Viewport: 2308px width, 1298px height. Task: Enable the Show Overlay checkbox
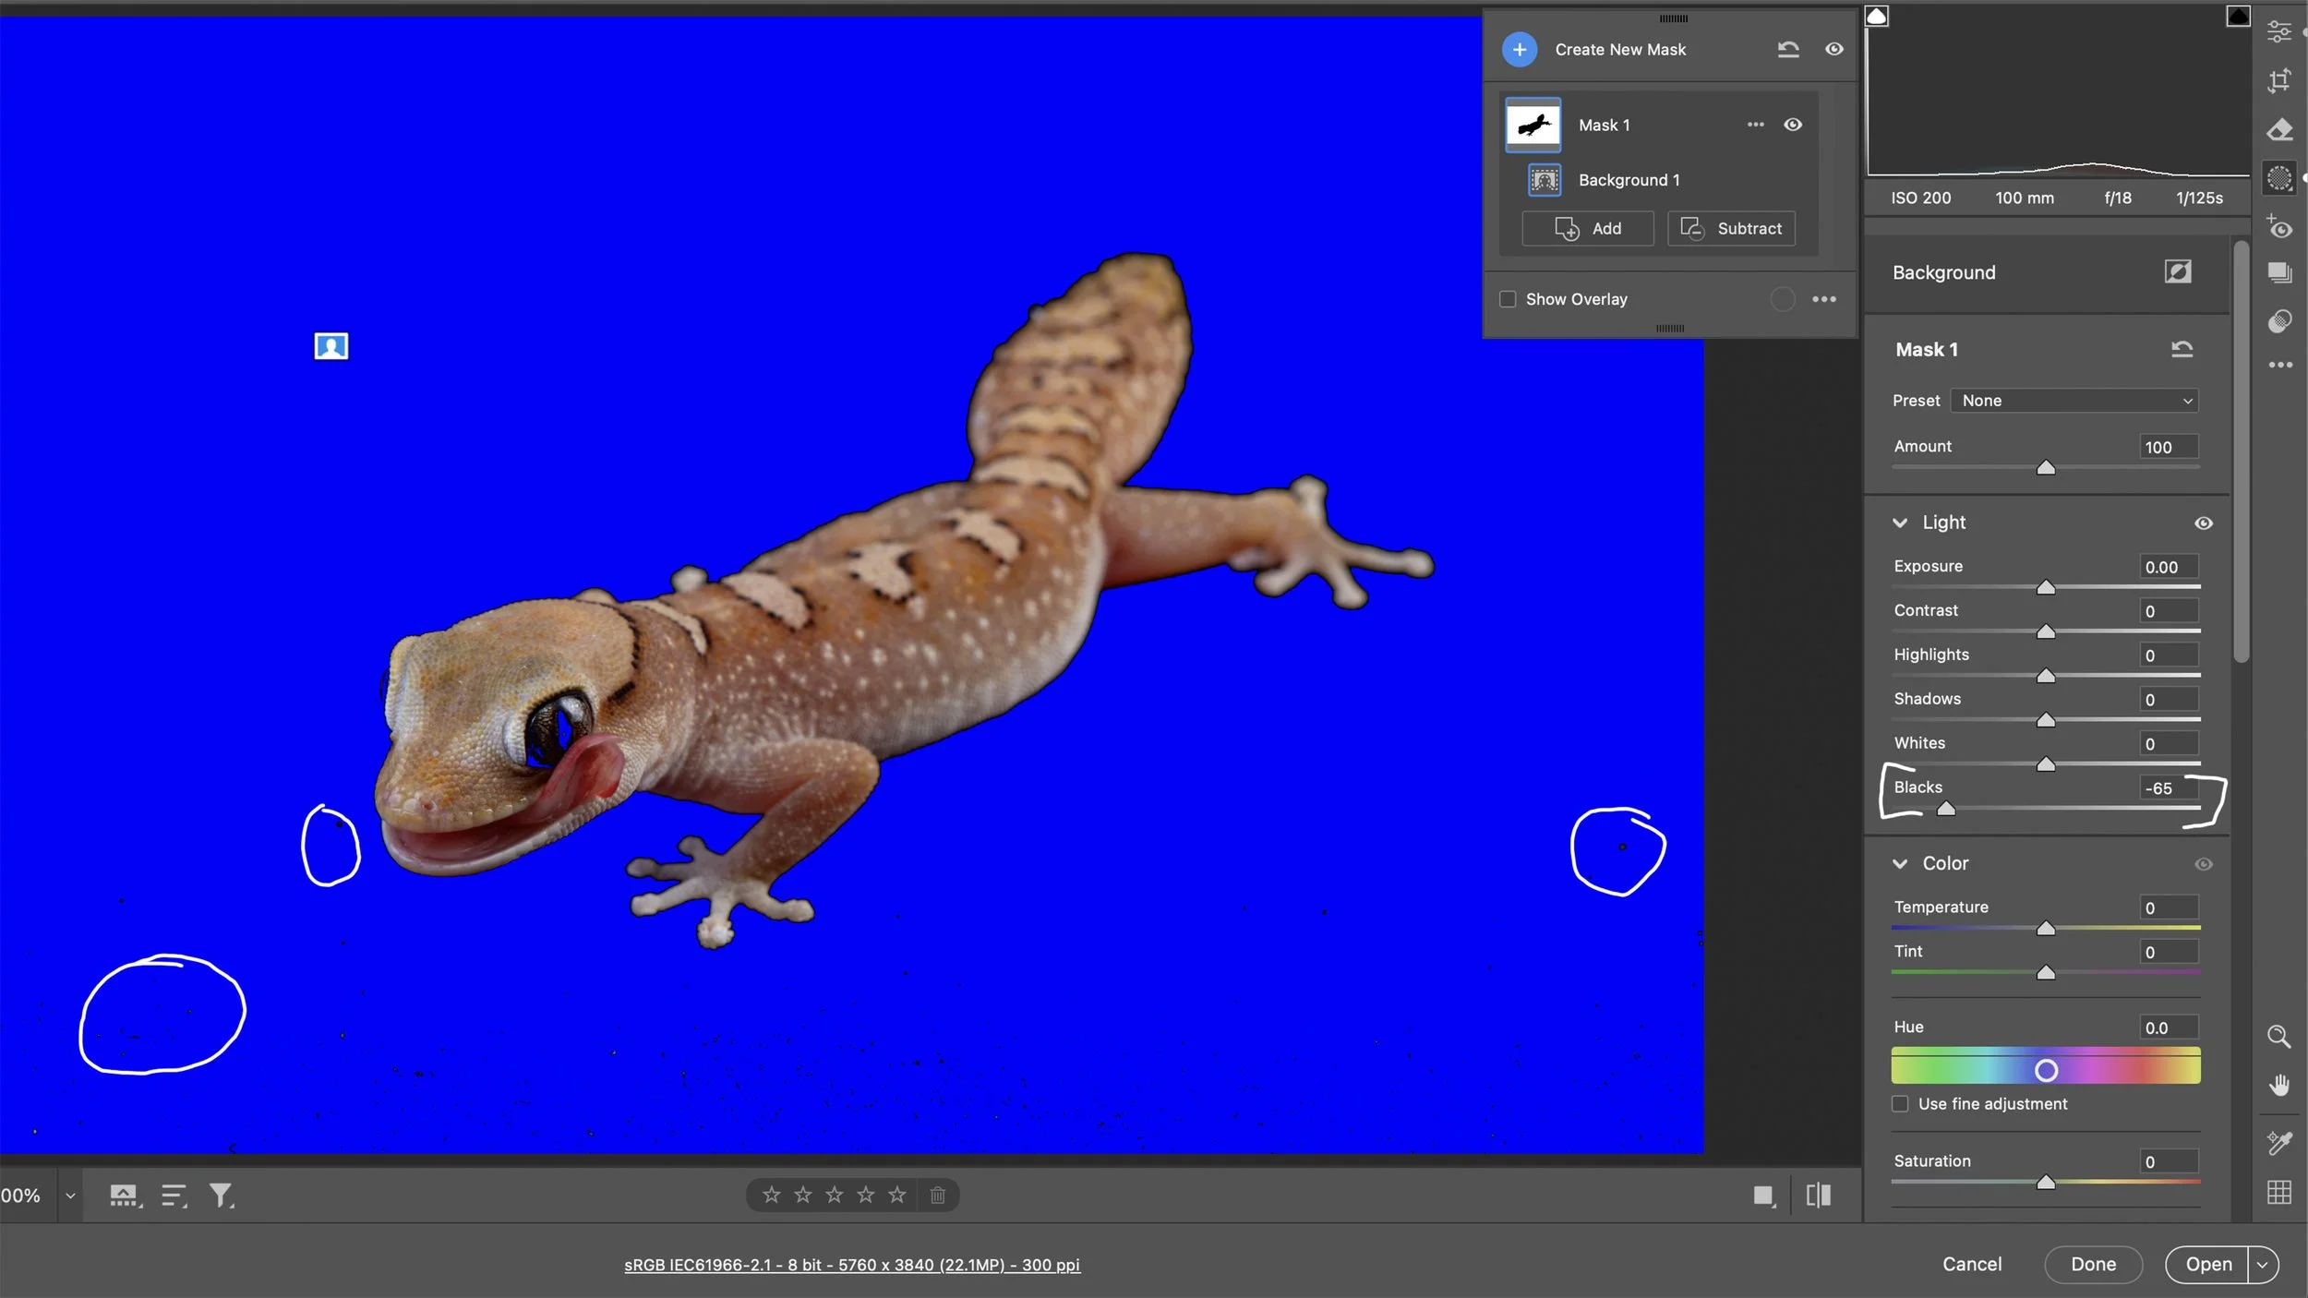coord(1507,298)
